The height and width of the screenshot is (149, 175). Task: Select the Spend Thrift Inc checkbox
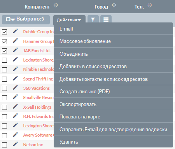5,79
